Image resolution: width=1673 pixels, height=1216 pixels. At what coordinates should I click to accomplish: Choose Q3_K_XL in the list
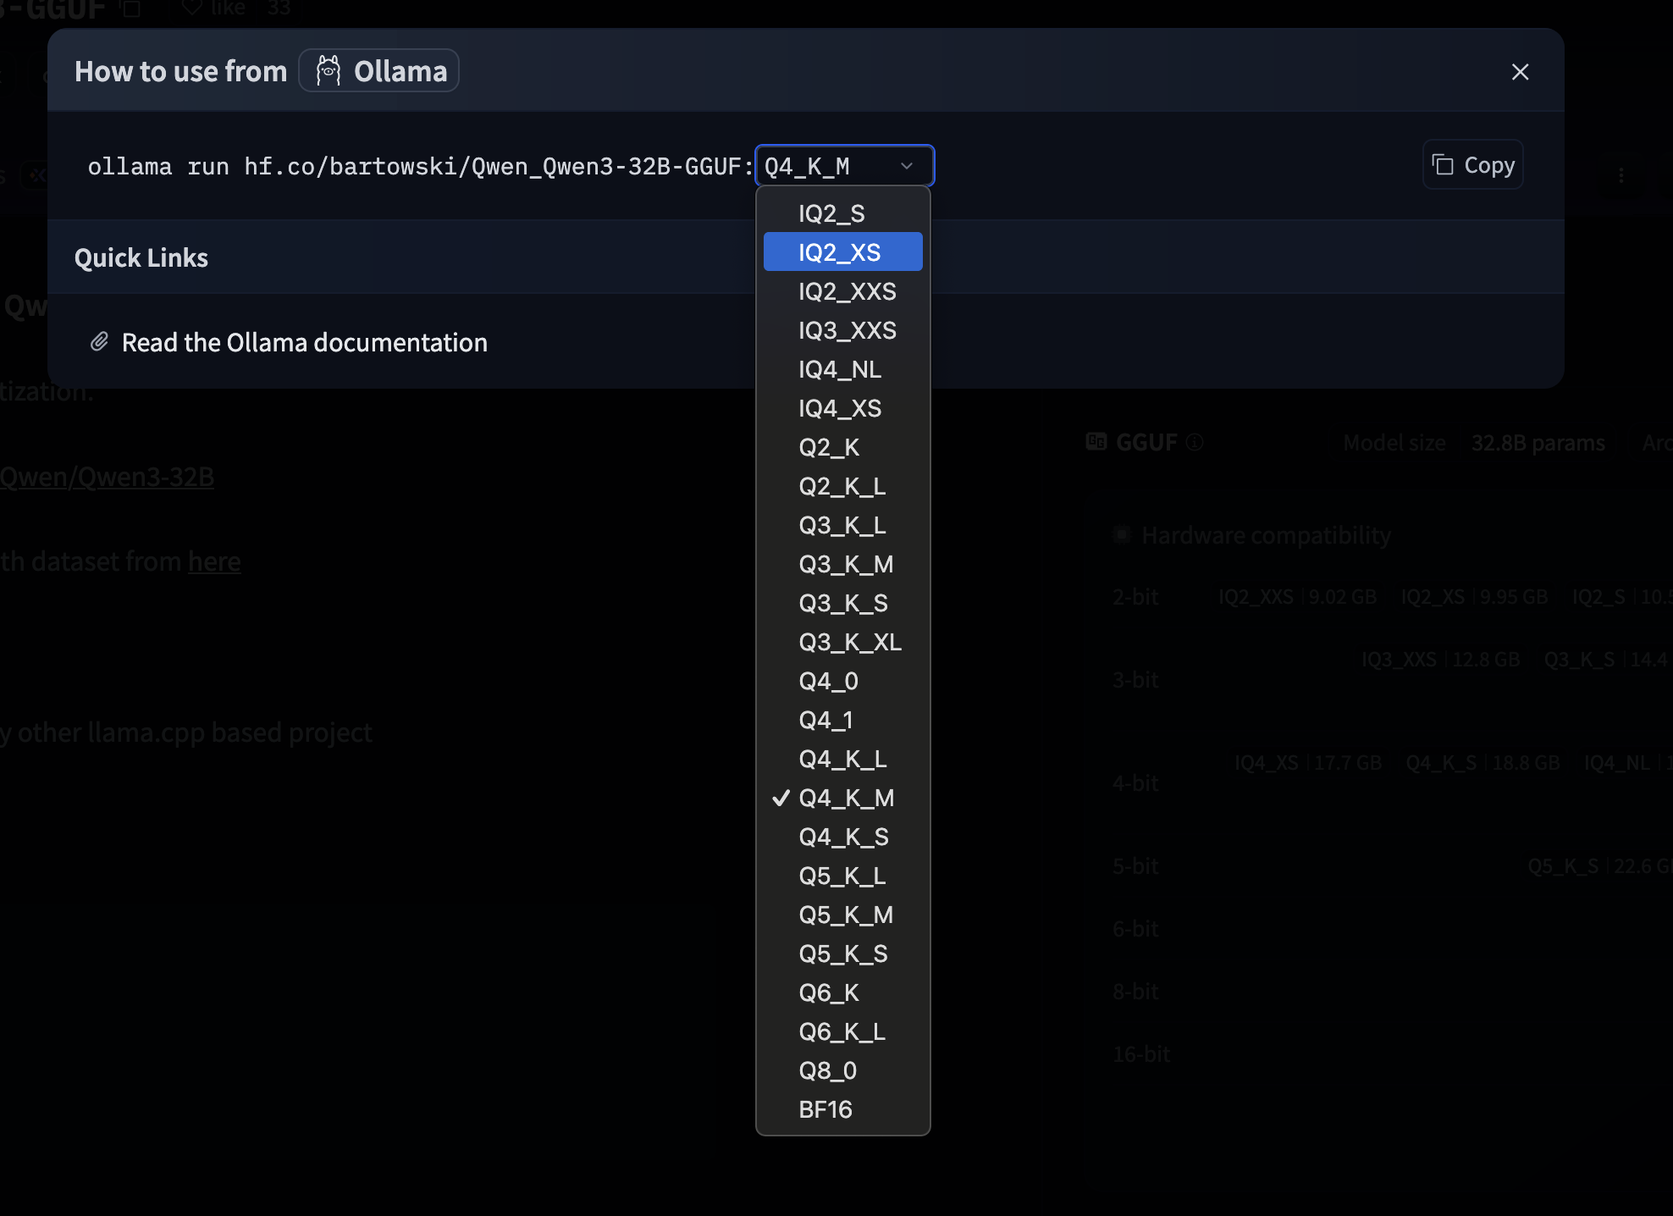pos(842,642)
